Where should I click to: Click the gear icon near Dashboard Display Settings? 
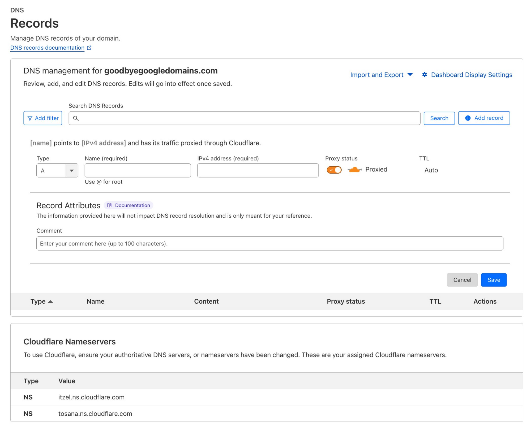tap(425, 75)
